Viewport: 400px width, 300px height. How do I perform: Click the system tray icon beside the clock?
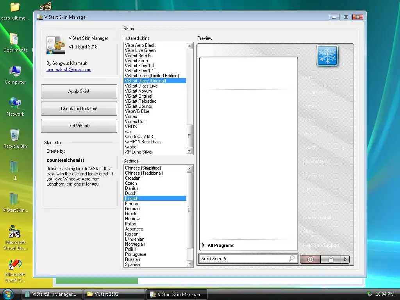(369, 294)
